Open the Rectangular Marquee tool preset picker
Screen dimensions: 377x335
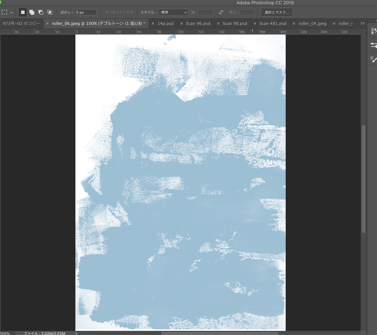(7, 12)
